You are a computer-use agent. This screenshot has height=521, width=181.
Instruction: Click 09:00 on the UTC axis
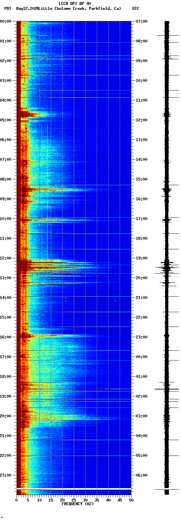[142, 61]
